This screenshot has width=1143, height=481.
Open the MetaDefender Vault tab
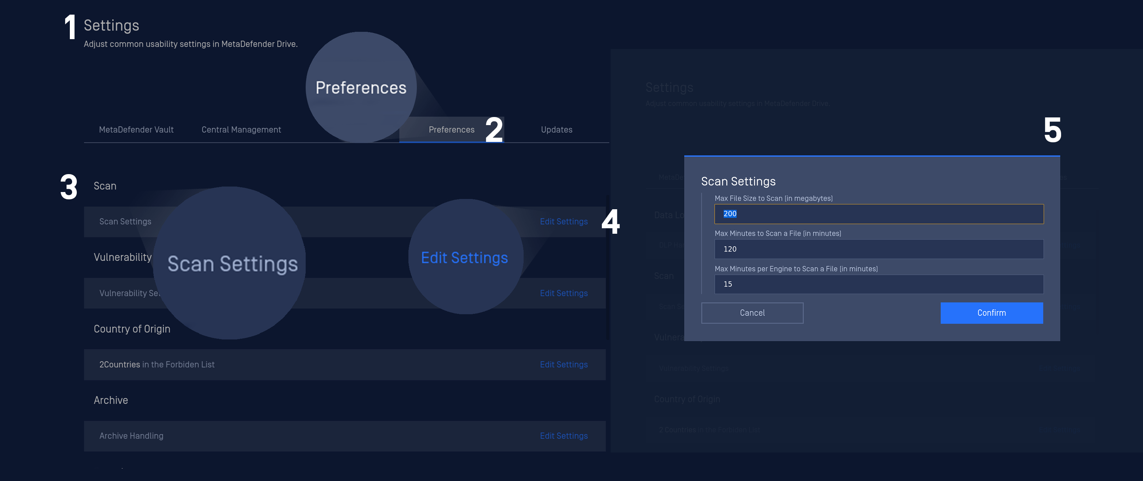(x=136, y=129)
